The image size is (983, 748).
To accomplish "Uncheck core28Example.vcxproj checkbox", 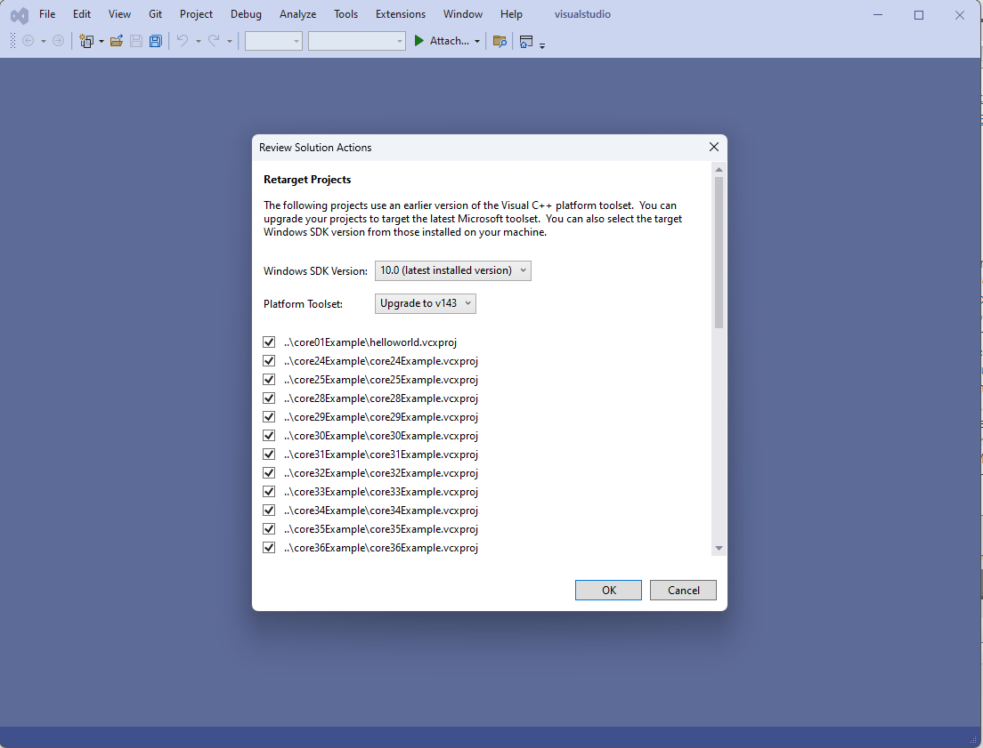I will (x=269, y=398).
